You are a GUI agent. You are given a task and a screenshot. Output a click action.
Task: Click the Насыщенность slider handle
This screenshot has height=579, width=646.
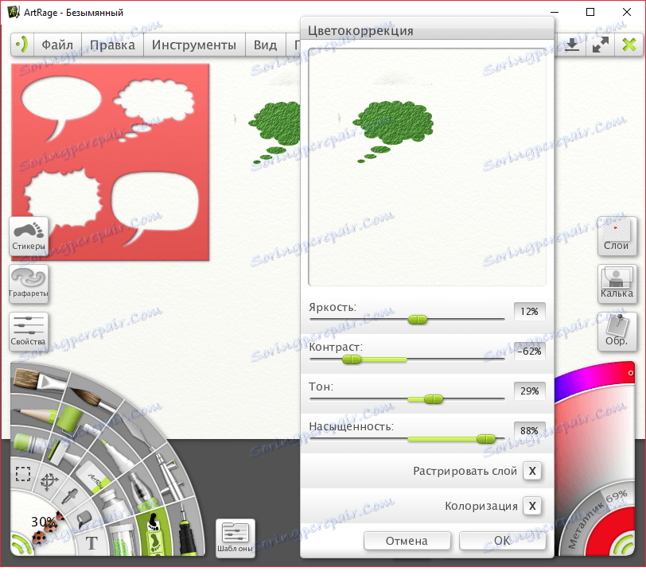(x=486, y=439)
